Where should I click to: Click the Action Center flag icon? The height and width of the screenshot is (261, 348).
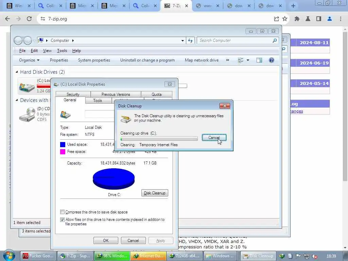[298, 256]
